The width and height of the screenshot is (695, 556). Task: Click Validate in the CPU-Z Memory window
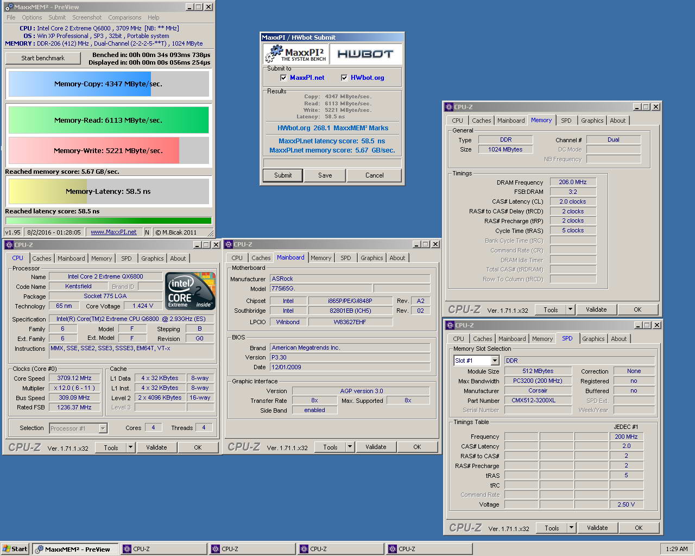coord(596,309)
